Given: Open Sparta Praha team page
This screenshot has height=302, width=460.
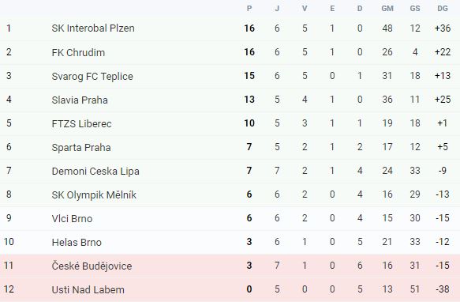Looking at the screenshot, I should 81,147.
